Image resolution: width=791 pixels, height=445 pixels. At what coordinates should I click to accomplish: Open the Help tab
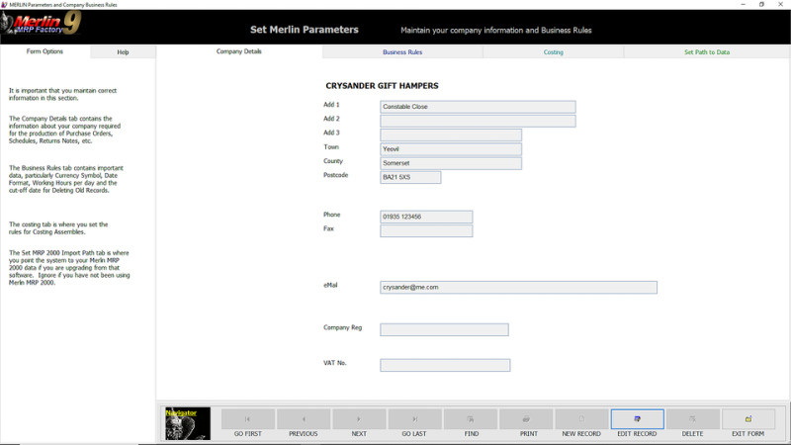123,51
